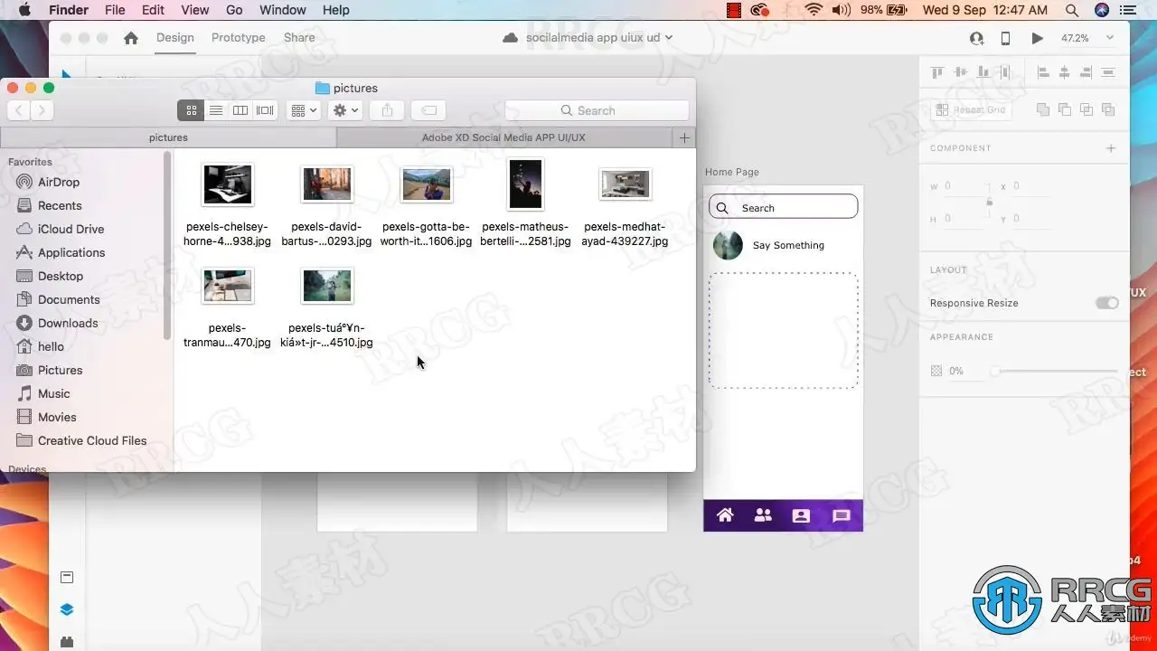Add a new Finder tab
The image size is (1157, 651).
[x=684, y=137]
